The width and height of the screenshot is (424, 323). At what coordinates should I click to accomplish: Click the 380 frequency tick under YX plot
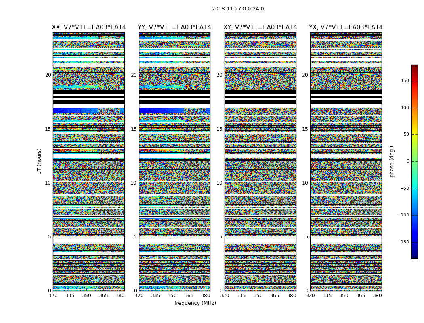click(x=377, y=296)
